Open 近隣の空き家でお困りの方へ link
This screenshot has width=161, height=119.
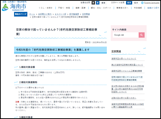(124, 98)
